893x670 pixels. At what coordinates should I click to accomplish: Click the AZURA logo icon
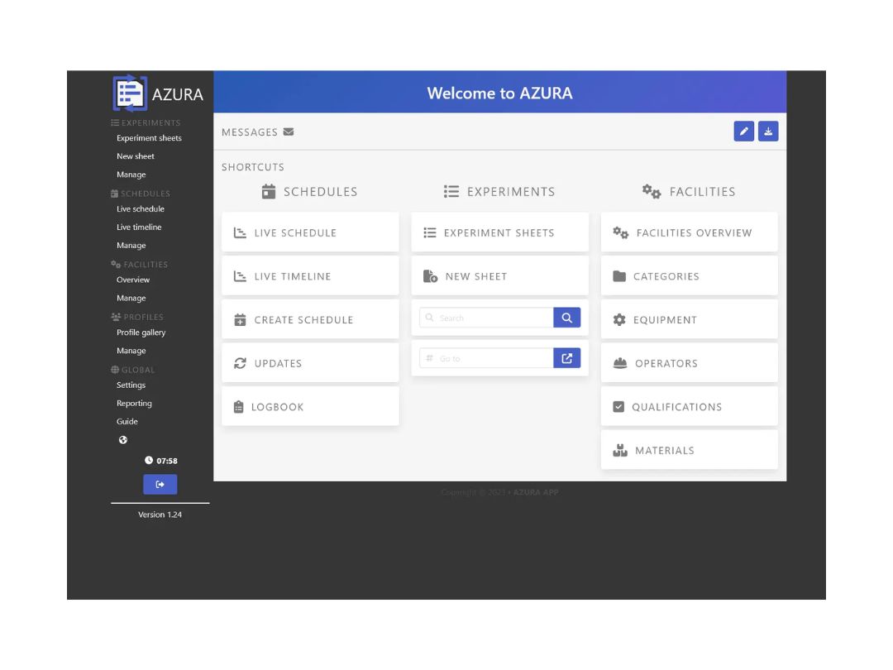point(131,93)
